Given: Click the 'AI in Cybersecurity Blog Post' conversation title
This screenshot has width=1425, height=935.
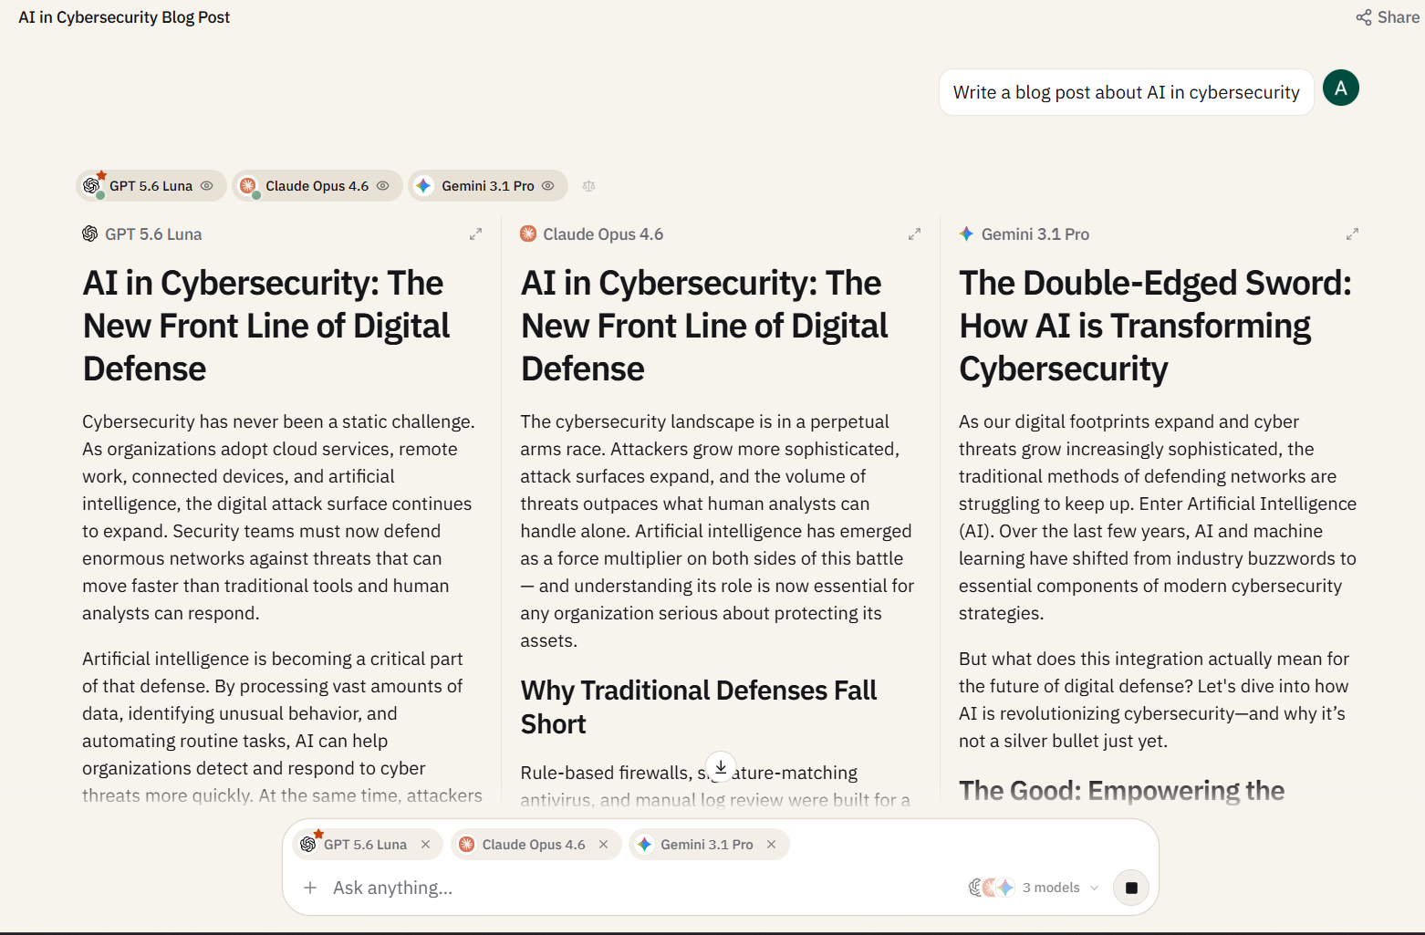Looking at the screenshot, I should coord(124,17).
